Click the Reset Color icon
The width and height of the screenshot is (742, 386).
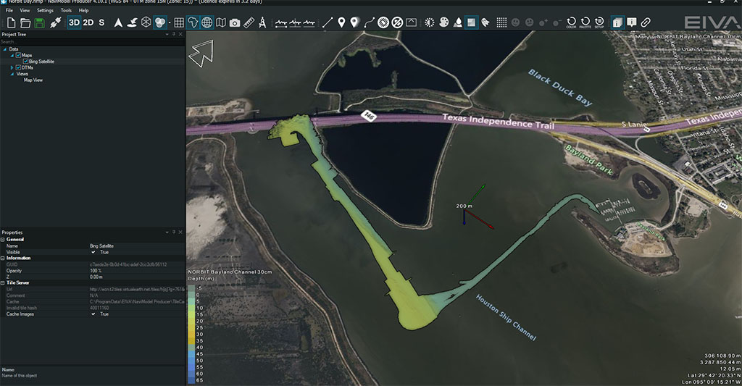(571, 23)
